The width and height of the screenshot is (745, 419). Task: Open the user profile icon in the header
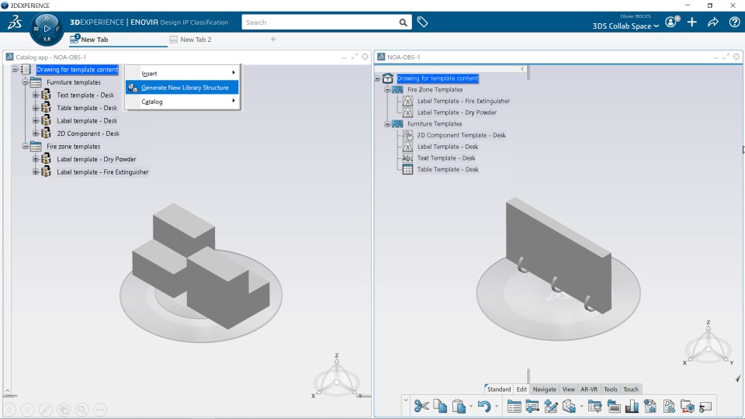(x=671, y=22)
